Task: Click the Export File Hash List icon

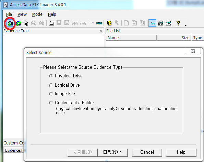Action: point(134,23)
